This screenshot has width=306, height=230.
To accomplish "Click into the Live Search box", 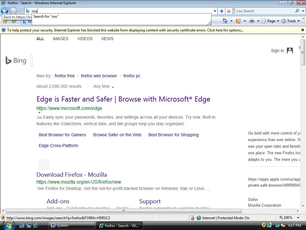I will point(264,11).
